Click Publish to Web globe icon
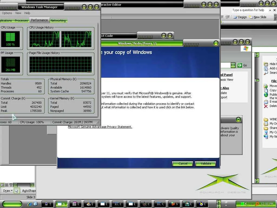The height and width of the screenshot is (208, 277). (266, 95)
